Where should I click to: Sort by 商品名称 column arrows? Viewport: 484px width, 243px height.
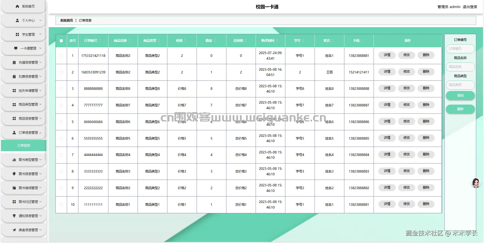click(x=129, y=40)
